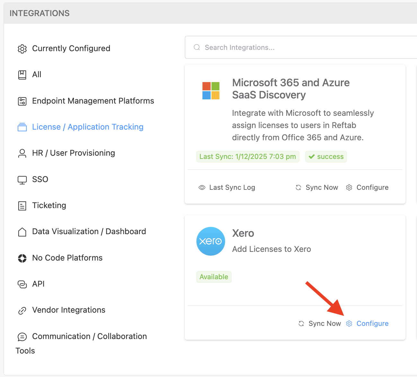Open Data Visualization / Dashboard category
This screenshot has width=417, height=377.
tap(89, 232)
